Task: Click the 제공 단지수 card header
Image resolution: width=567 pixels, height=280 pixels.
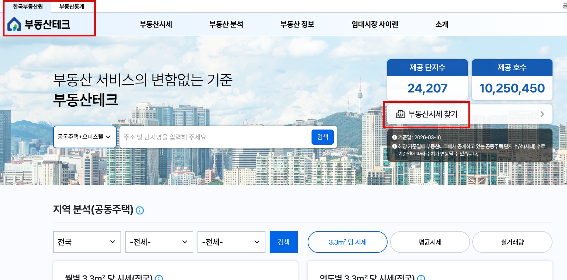Action: (x=428, y=67)
